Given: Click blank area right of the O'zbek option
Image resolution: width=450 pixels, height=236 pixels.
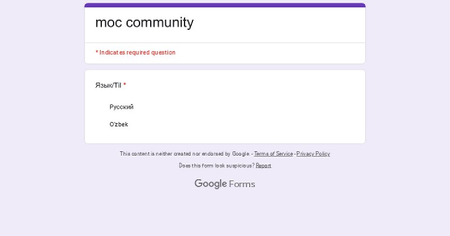Looking at the screenshot, I should click(x=244, y=124).
